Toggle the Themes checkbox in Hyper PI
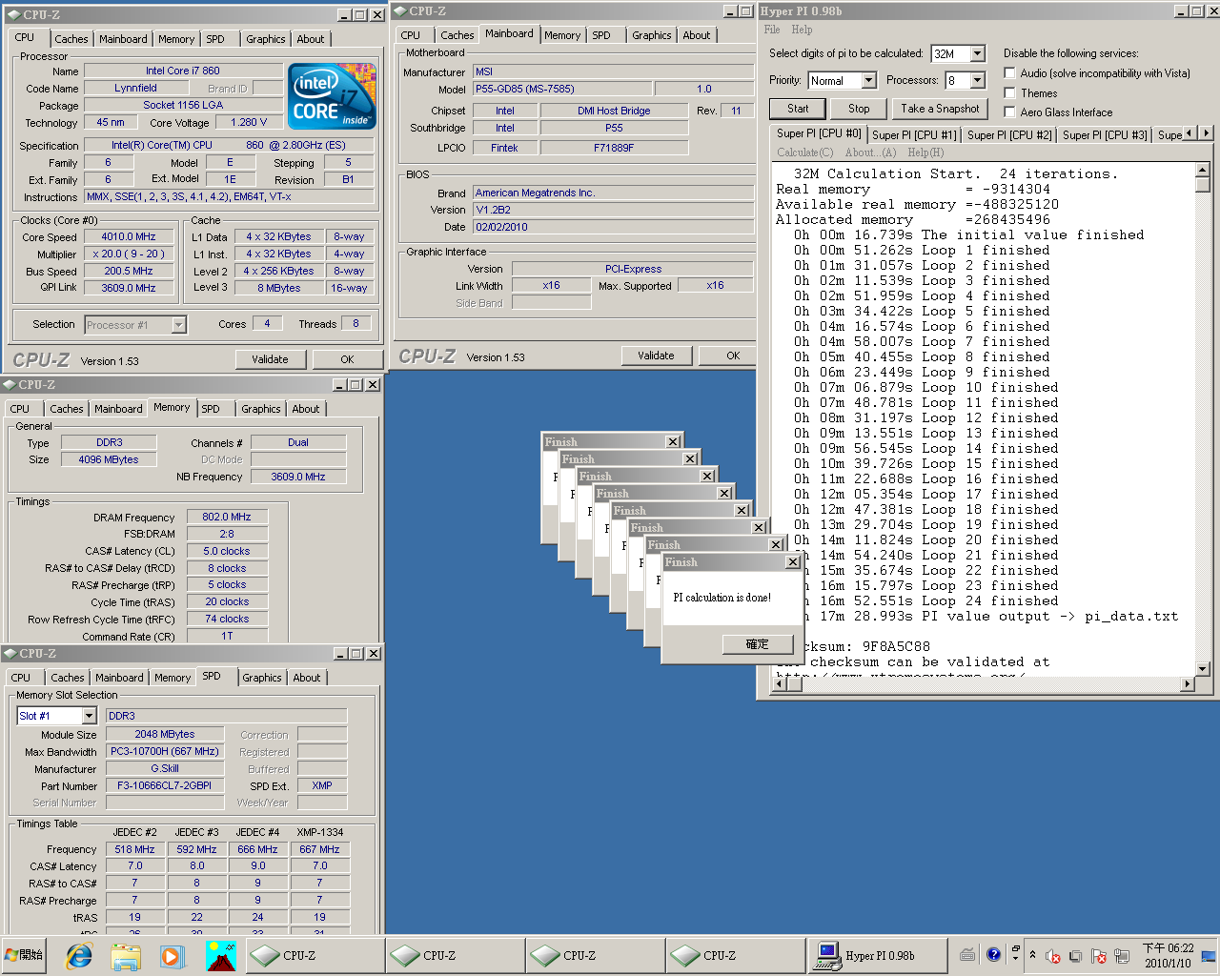 point(1009,93)
